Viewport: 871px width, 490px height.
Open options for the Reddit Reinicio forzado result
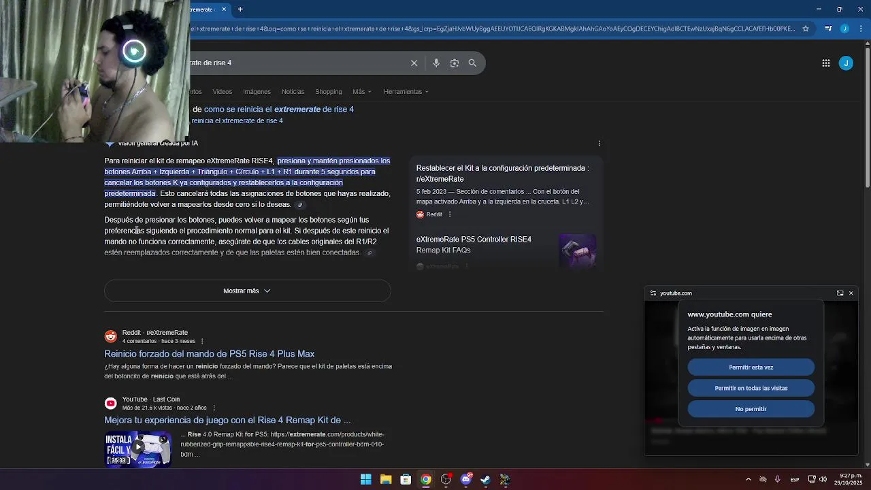[x=202, y=341]
